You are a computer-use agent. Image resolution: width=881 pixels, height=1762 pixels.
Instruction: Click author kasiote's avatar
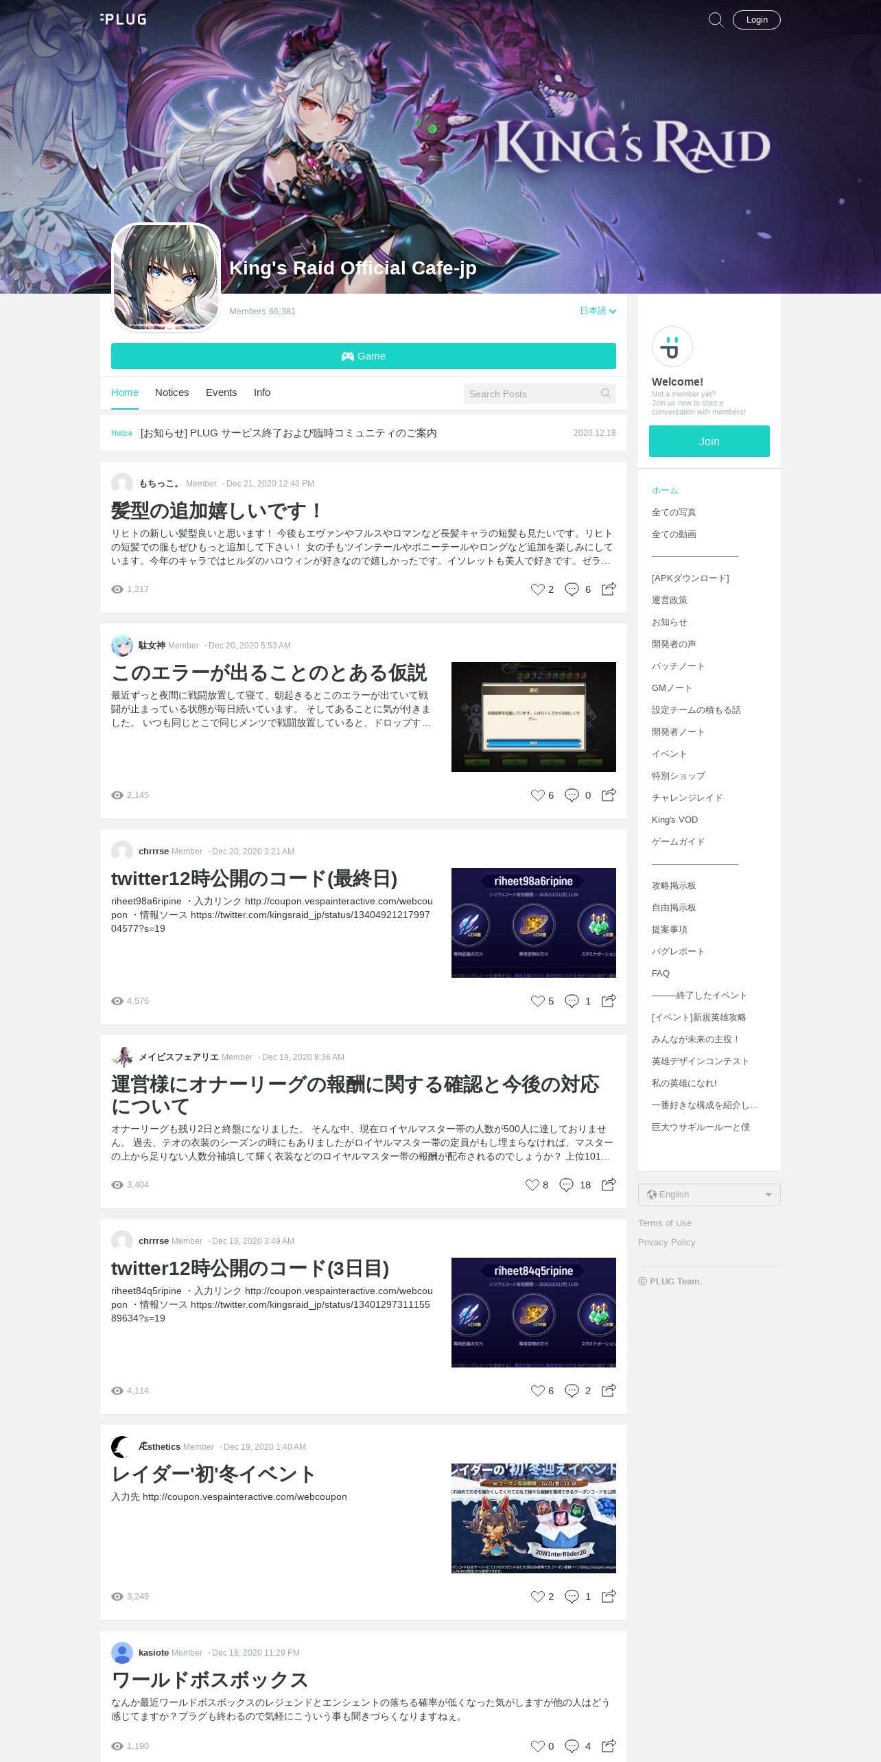(122, 1653)
